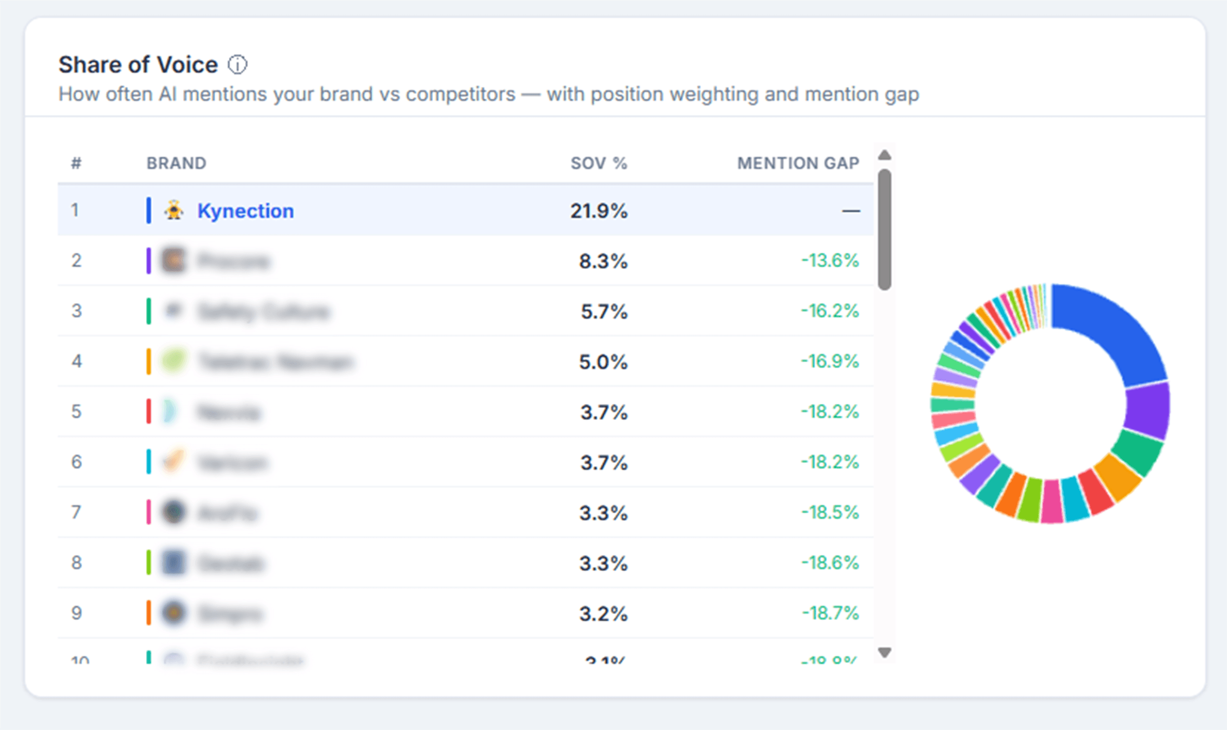Click the table's vertical scrollbar thumb
Screen dimensions: 1227x730
(x=884, y=230)
